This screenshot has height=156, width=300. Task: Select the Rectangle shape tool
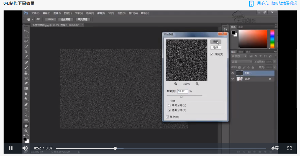coord(26,120)
